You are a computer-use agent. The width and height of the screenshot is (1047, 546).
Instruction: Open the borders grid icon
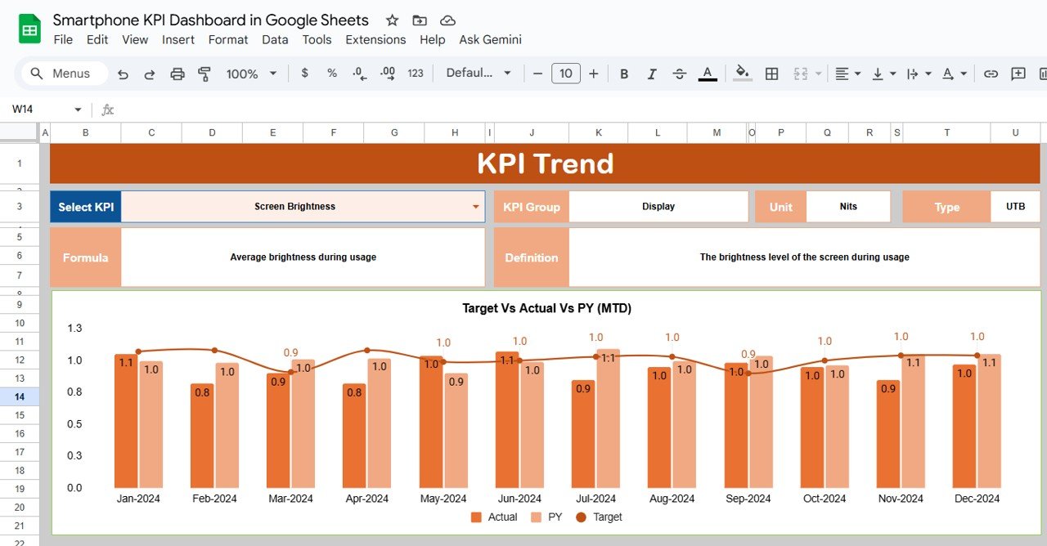click(771, 74)
